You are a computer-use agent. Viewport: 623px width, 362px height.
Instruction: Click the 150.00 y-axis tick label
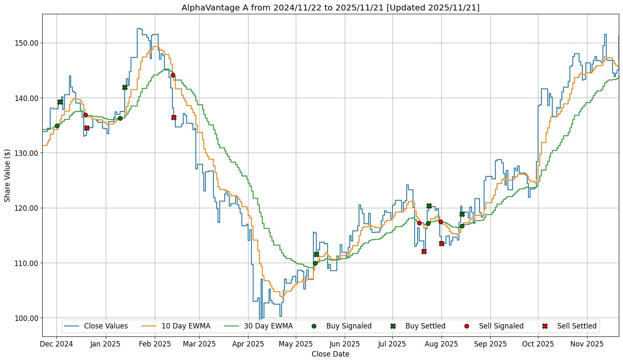[x=27, y=43]
